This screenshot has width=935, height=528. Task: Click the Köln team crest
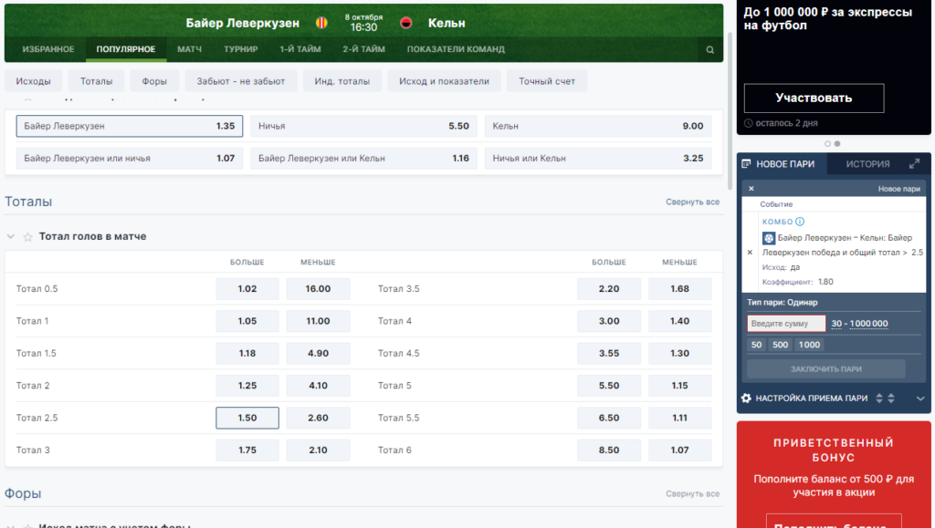(x=406, y=23)
